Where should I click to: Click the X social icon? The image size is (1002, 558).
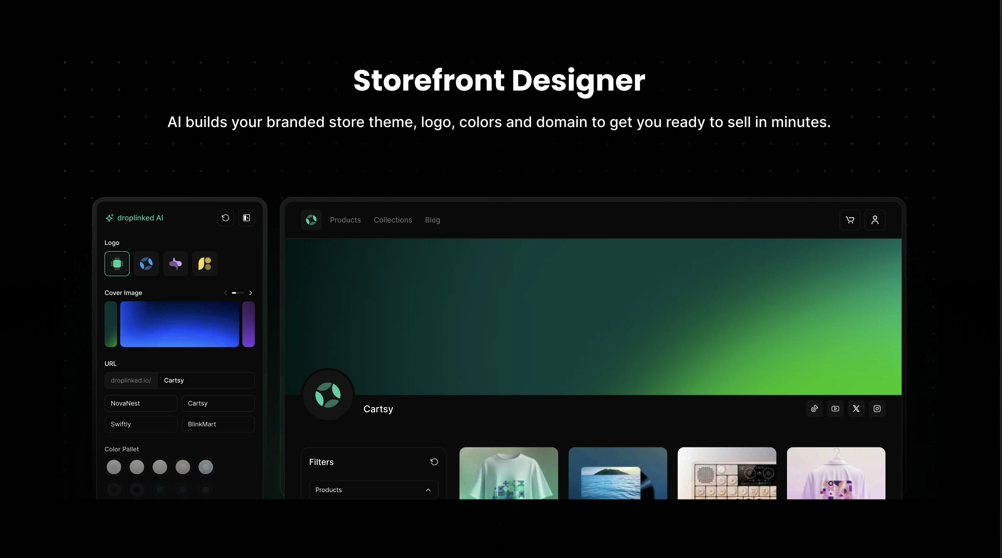point(856,409)
